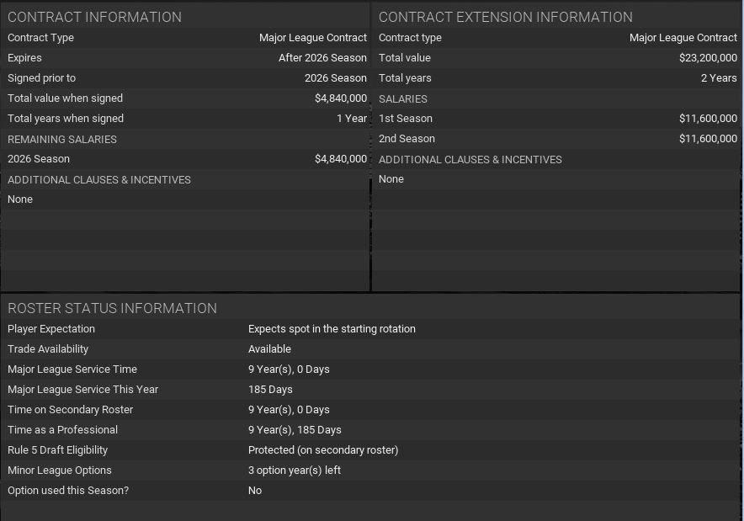Viewport: 744px width, 521px height.
Task: Select the '185 Days' service this year value
Action: [x=270, y=390]
